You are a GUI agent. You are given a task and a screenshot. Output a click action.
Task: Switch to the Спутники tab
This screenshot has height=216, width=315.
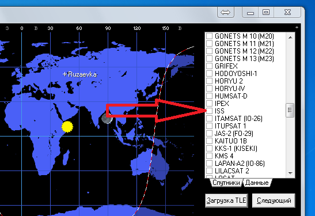[x=226, y=183]
